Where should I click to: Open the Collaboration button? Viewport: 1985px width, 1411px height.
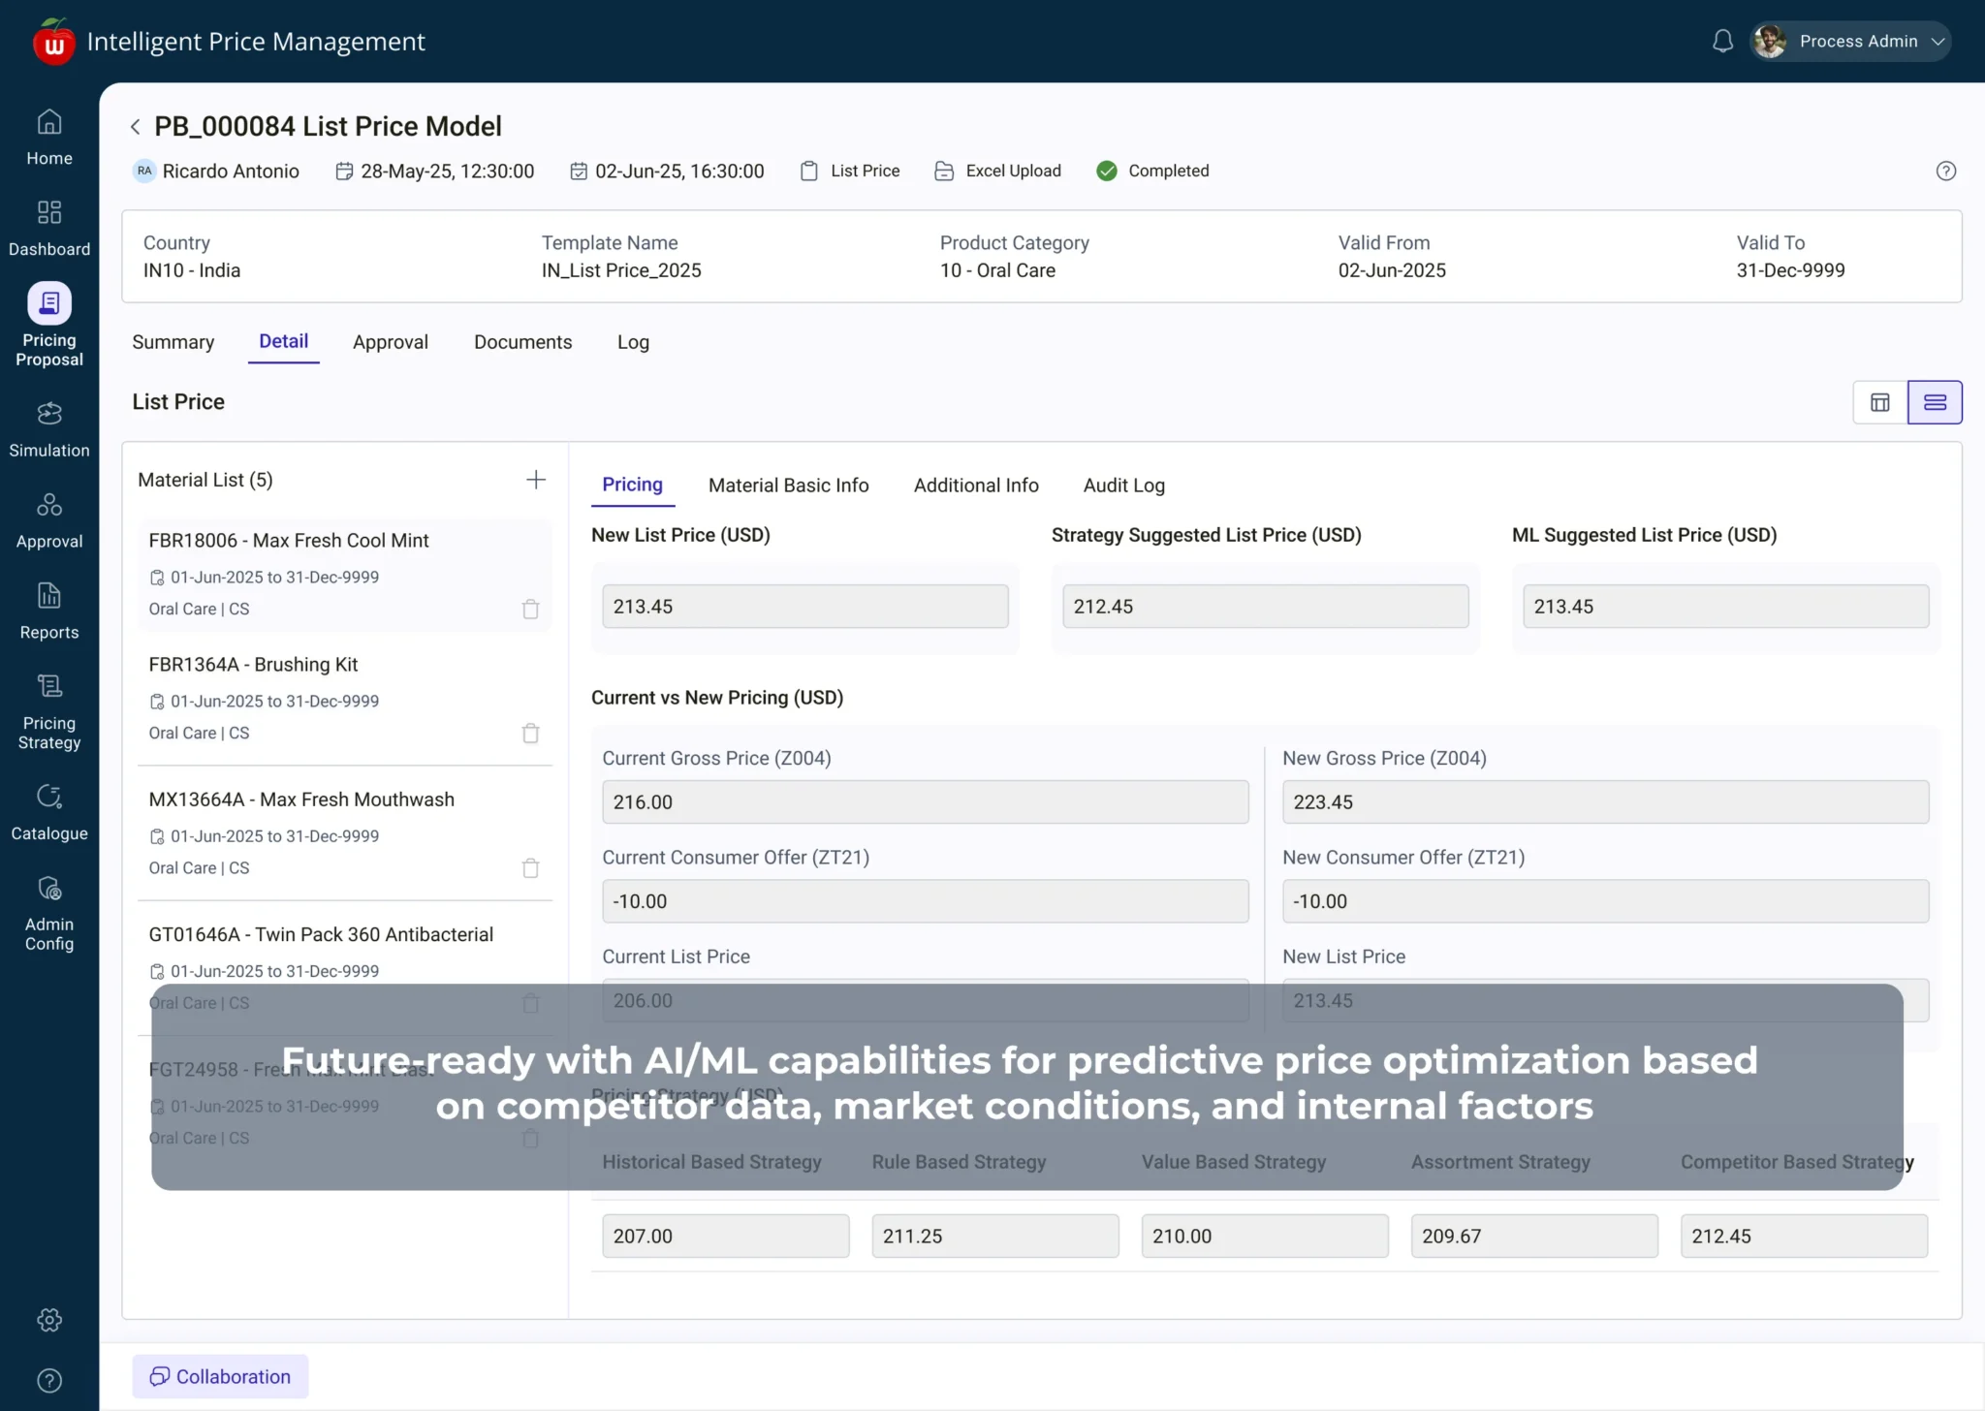(220, 1376)
